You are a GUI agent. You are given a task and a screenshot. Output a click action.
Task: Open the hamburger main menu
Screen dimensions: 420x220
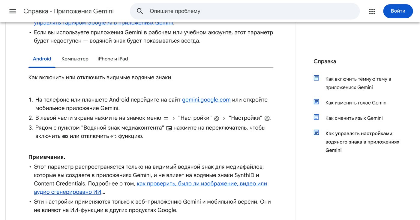click(13, 11)
